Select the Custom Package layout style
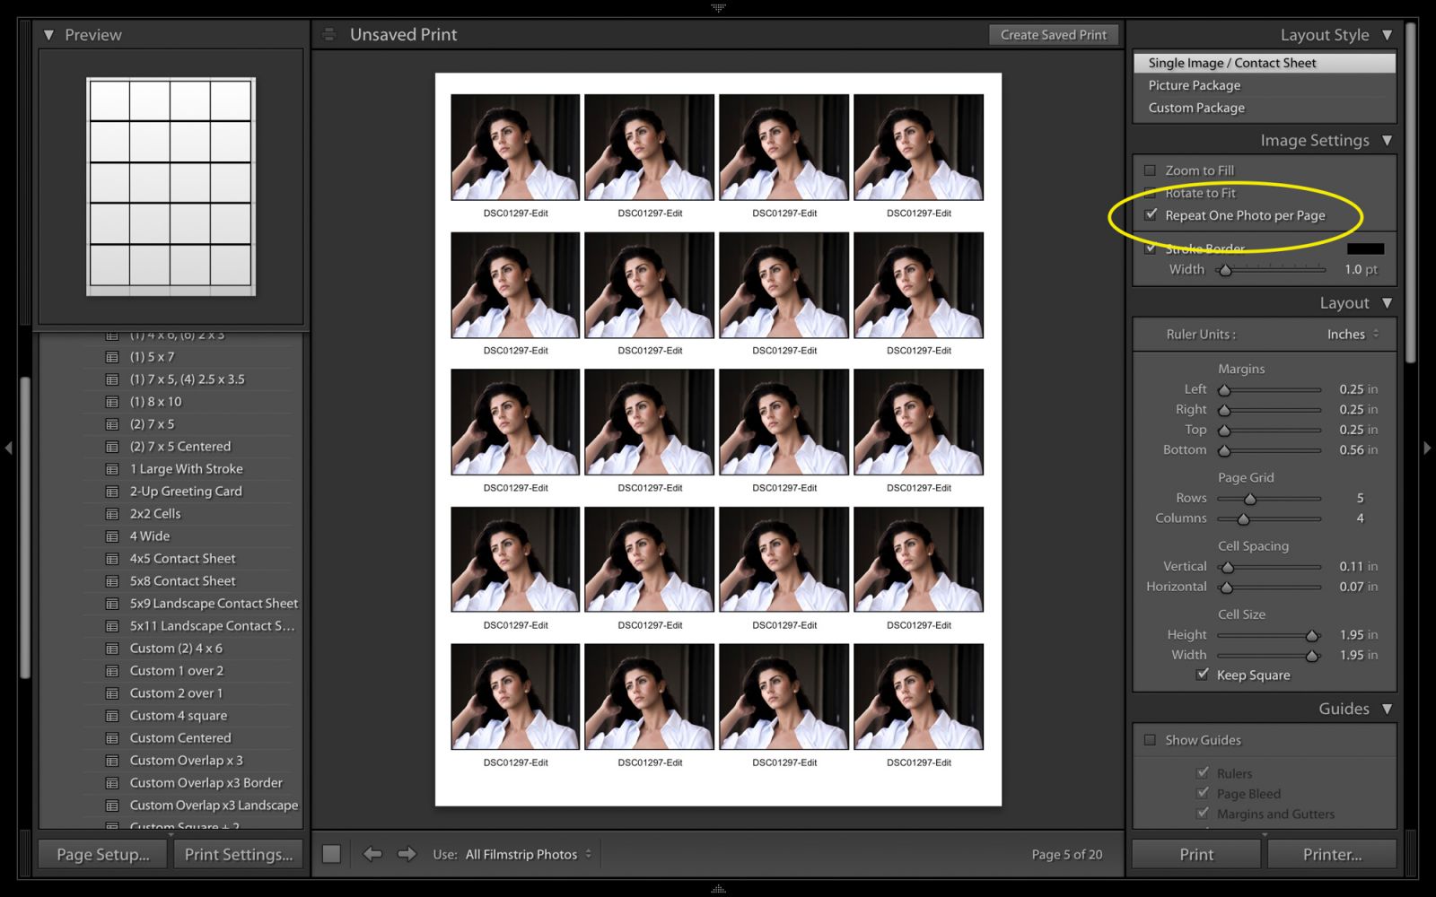Image resolution: width=1436 pixels, height=897 pixels. (x=1195, y=108)
